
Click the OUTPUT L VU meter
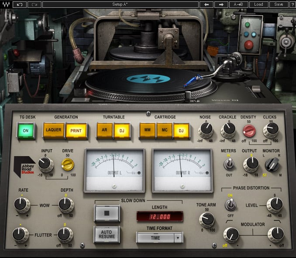(114, 171)
